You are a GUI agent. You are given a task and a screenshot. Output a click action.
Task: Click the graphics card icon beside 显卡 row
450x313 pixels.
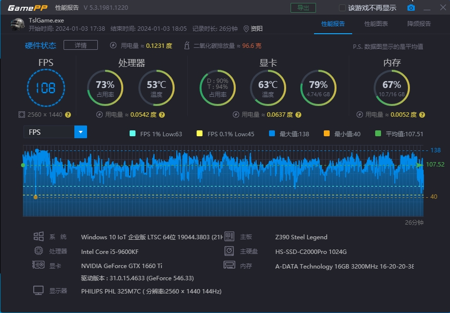click(39, 265)
